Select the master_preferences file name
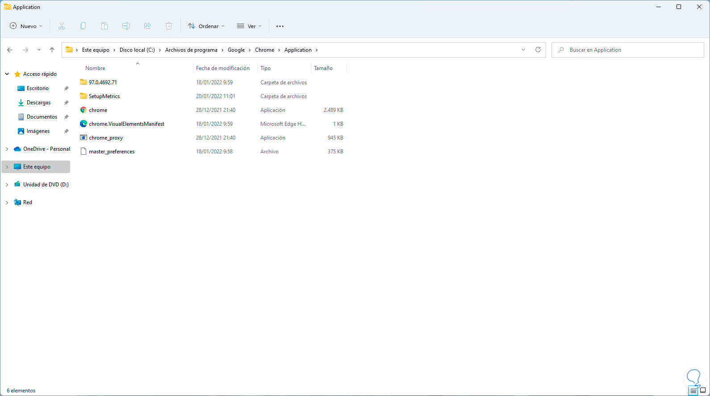This screenshot has height=396, width=710. point(112,152)
